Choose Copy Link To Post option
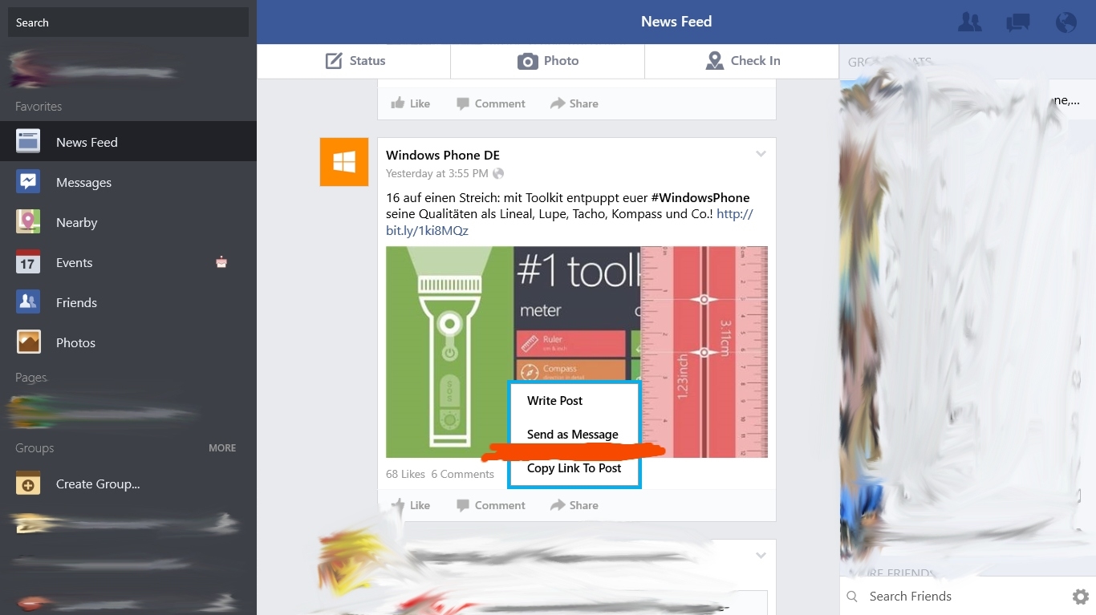 tap(574, 468)
